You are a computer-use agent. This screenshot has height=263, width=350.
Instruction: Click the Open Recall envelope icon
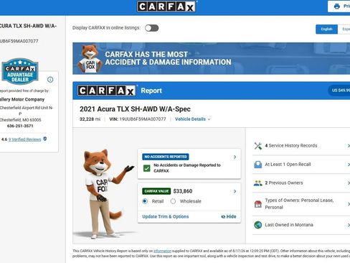pyautogui.click(x=258, y=165)
